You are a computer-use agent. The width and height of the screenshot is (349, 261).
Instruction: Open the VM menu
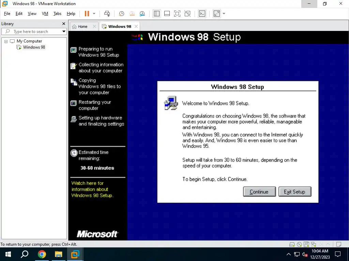[45, 14]
